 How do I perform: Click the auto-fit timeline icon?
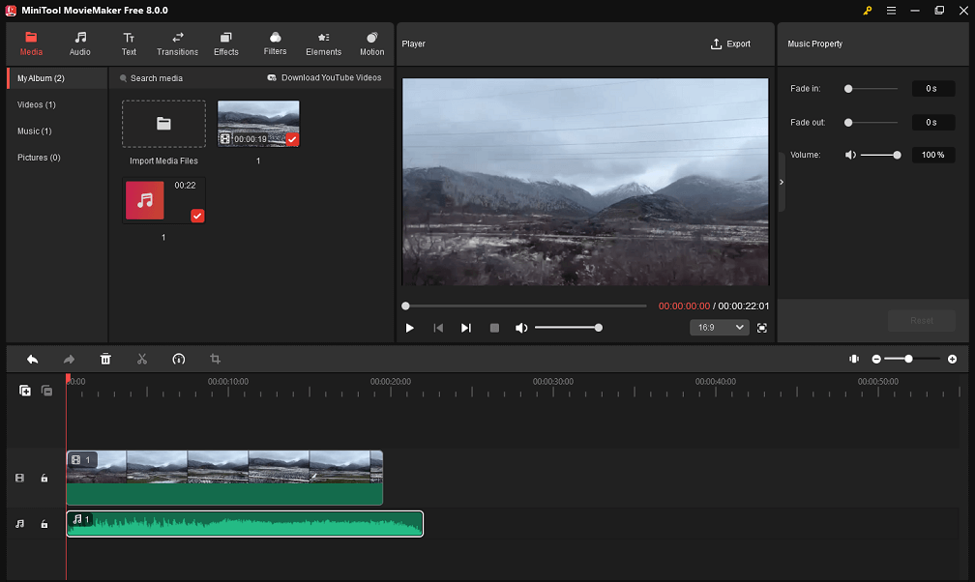click(854, 360)
